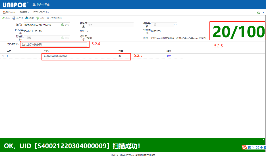Click Sogou S input method icon
This screenshot has height=158, width=266.
pos(244,147)
